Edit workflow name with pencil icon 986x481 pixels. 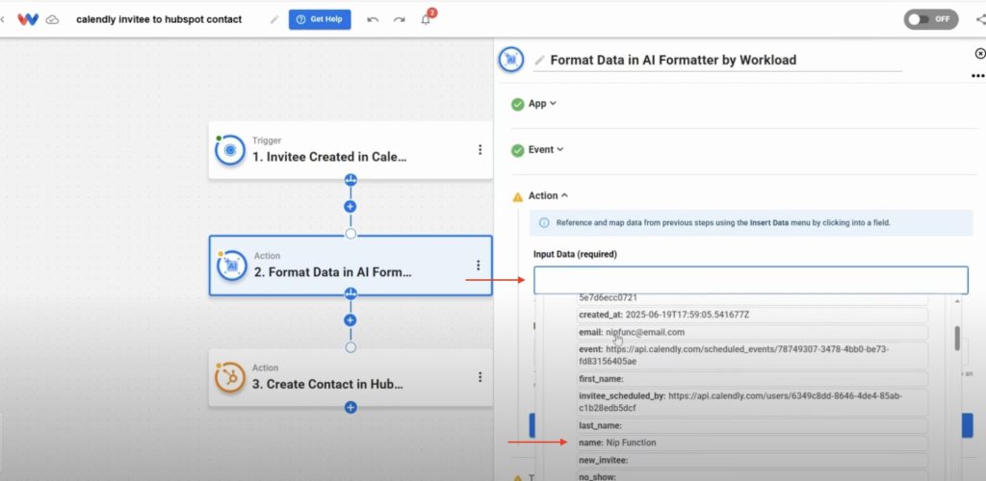coord(274,19)
